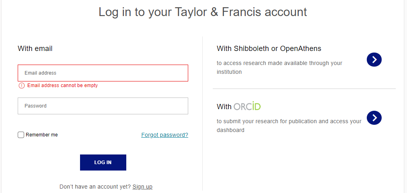Click the ORCID logo
This screenshot has height=193, width=407.
pos(247,106)
